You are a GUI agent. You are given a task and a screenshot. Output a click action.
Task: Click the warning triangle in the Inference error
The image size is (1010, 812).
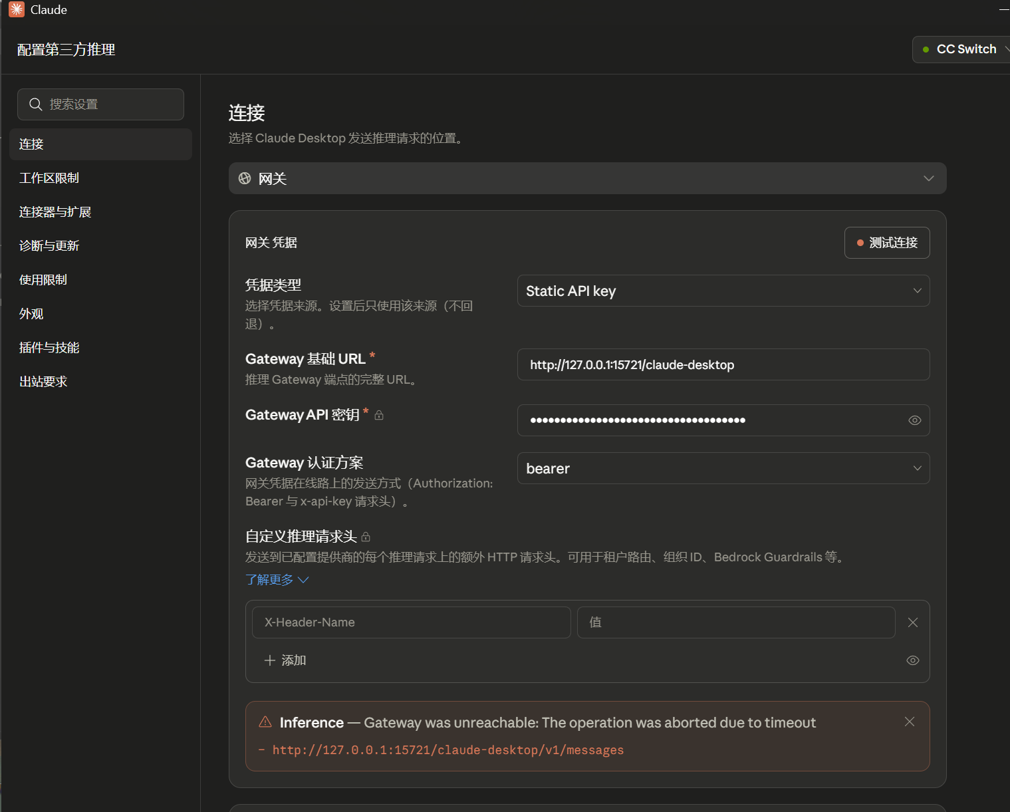[265, 722]
